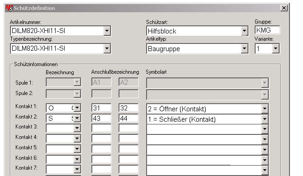This screenshot has width=303, height=176.
Task: Open Kontakt 6 Bezeichnung dropdown
Action: 77,159
